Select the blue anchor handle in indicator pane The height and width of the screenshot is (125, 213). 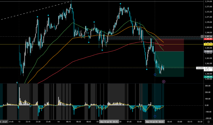pos(155,116)
